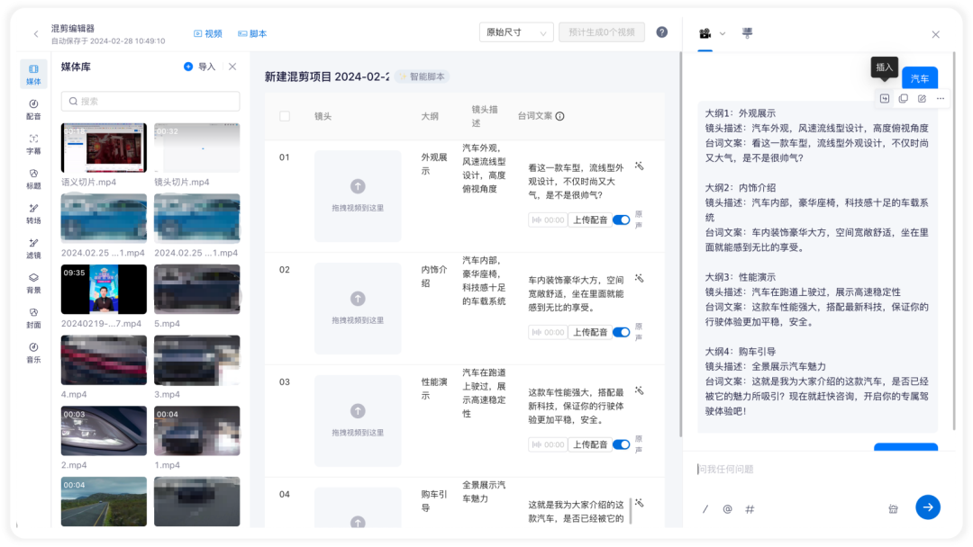Image resolution: width=973 pixels, height=547 pixels.
Task: Open the 字幕 (subtitles) sidebar panel
Action: (x=33, y=144)
